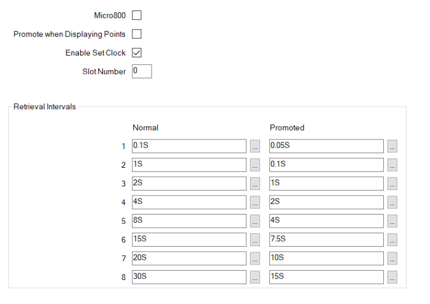Click ellipsis button next to Promoted 0.1S

392,165
